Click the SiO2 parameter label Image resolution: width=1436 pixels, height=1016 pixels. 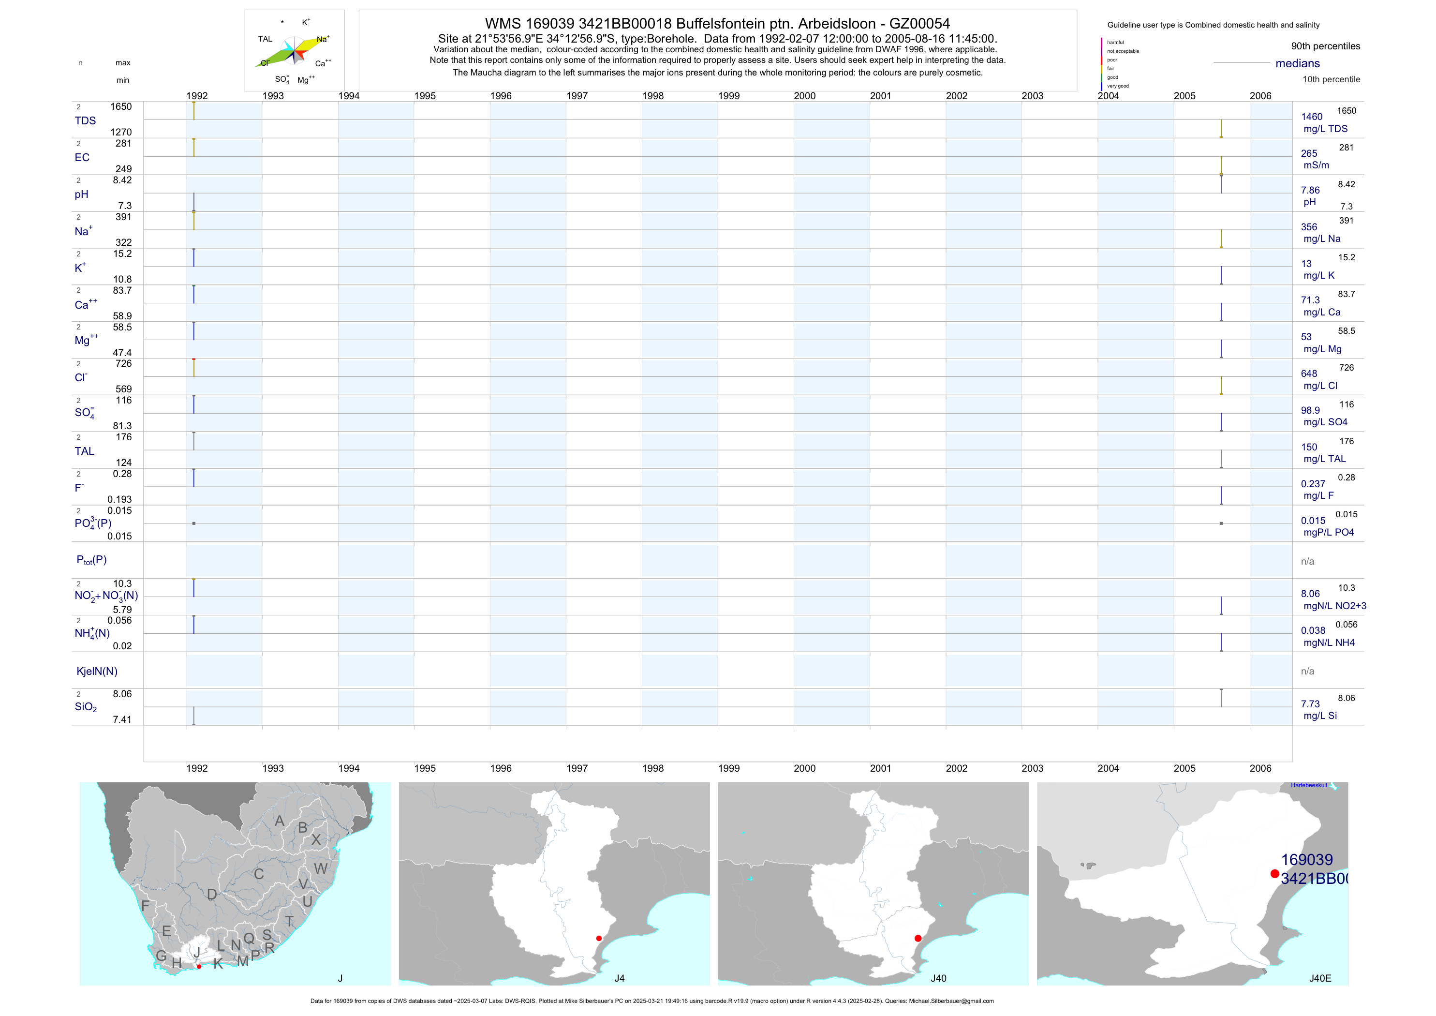86,707
